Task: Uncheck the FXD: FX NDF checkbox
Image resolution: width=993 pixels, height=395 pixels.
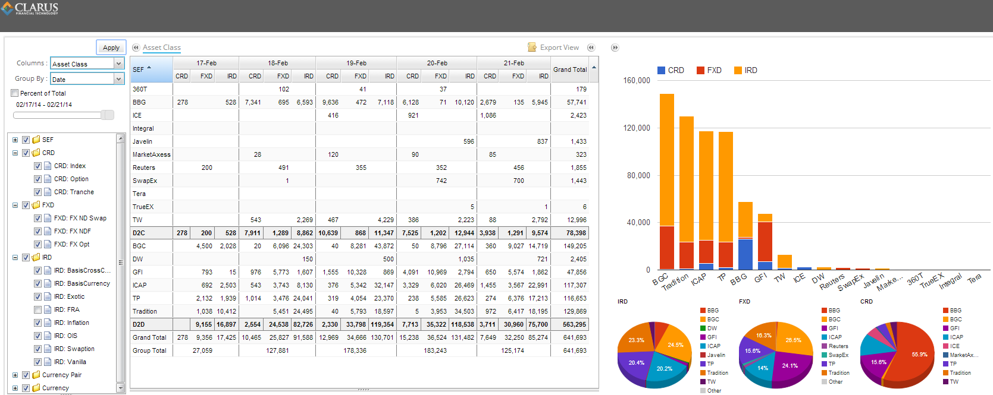Action: coord(37,231)
